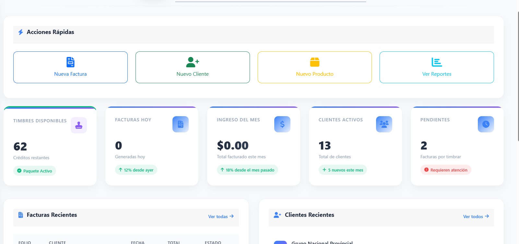Viewport: 519px width, 244px height.
Task: Click the invoice icon in Facturas Hoy card
Action: click(181, 124)
